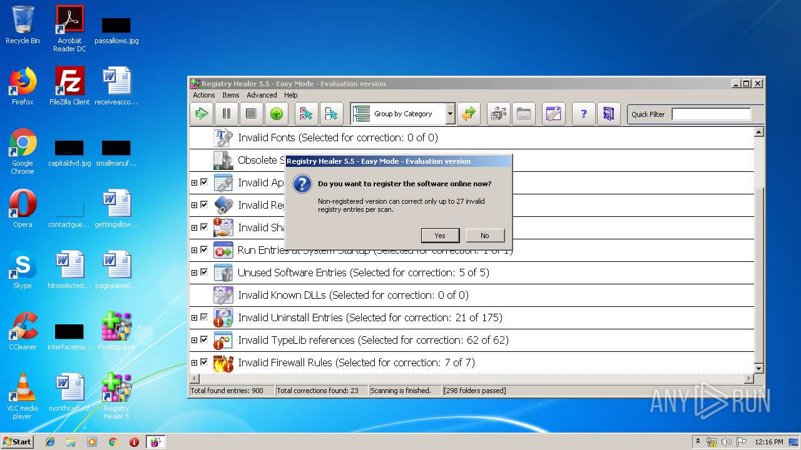Expand the Invalid Re... row node
Viewport: 801px width, 450px height.
pos(194,205)
